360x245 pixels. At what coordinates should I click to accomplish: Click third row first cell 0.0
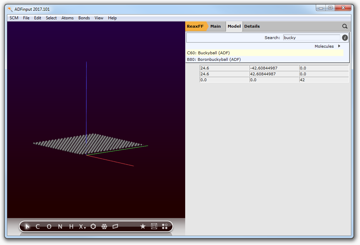(x=224, y=80)
